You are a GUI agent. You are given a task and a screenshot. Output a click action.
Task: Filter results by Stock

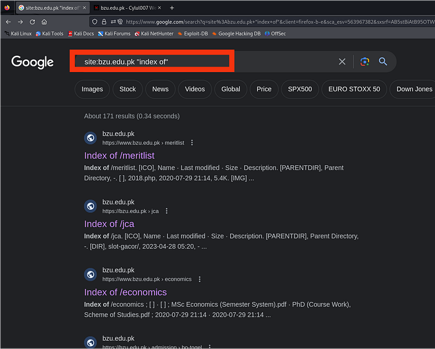pyautogui.click(x=127, y=89)
